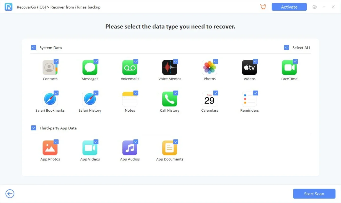This screenshot has height=203, width=341.
Task: Click the Voicemails icon
Action: click(130, 67)
